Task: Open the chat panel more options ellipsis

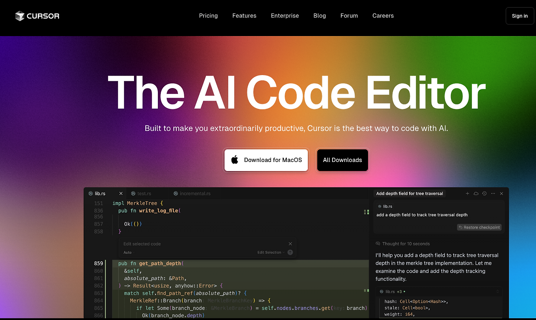Action: 493,193
